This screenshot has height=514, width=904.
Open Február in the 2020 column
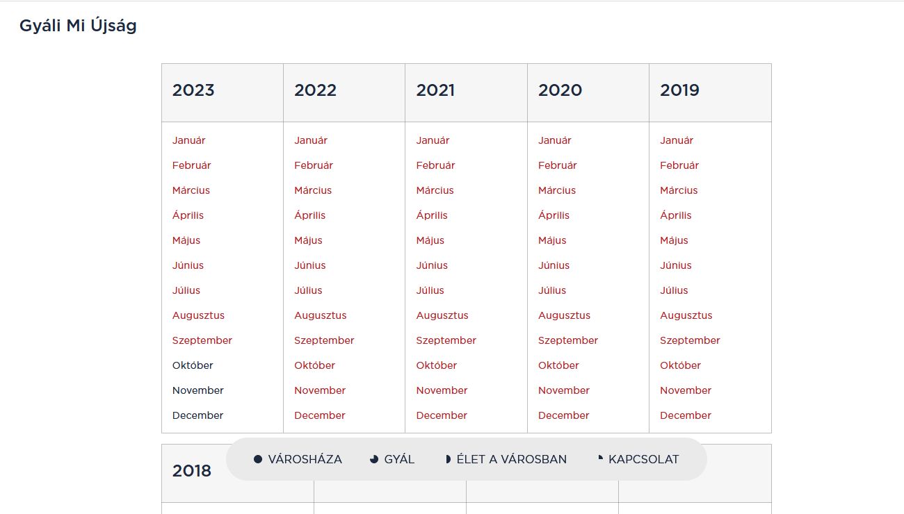pos(558,165)
